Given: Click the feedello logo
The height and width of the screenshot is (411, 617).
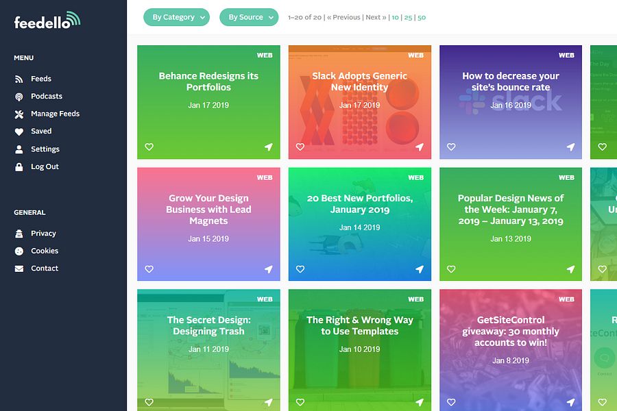Looking at the screenshot, I should tap(47, 20).
